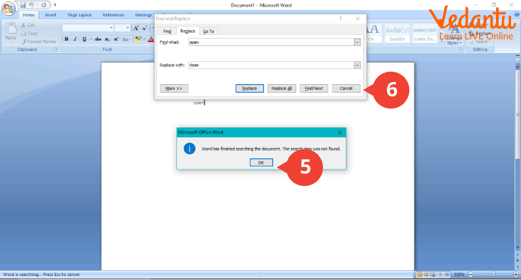Click Cancel in Find and Replace dialog
This screenshot has width=521, height=280.
click(x=346, y=88)
